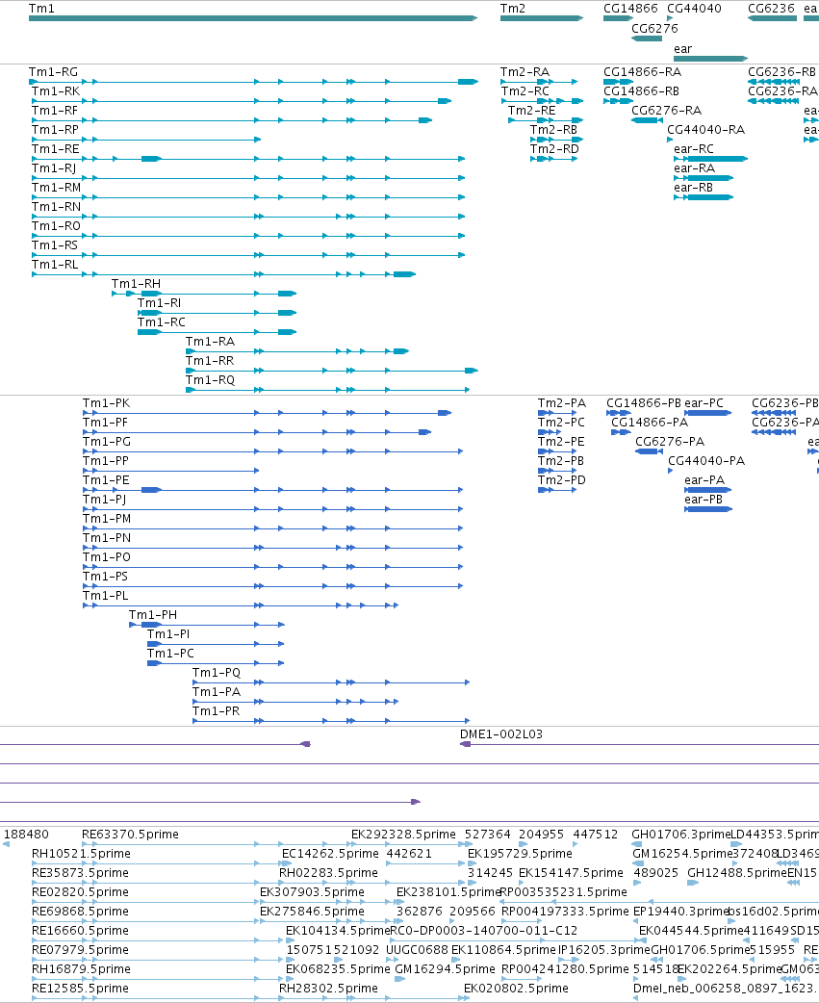
Task: Click EST label RE63370.5prime
Action: click(x=131, y=835)
